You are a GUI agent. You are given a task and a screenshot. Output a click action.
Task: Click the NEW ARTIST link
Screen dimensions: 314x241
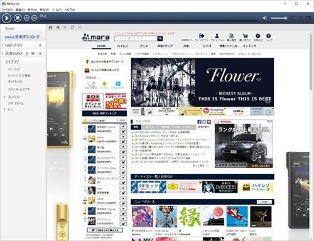click(x=227, y=54)
